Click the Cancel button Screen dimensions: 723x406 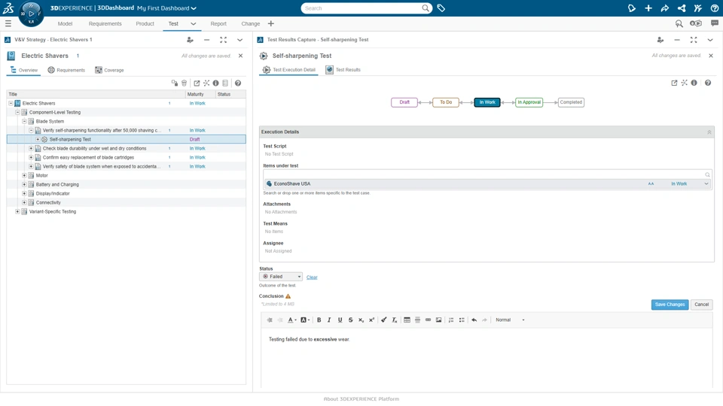(x=701, y=304)
